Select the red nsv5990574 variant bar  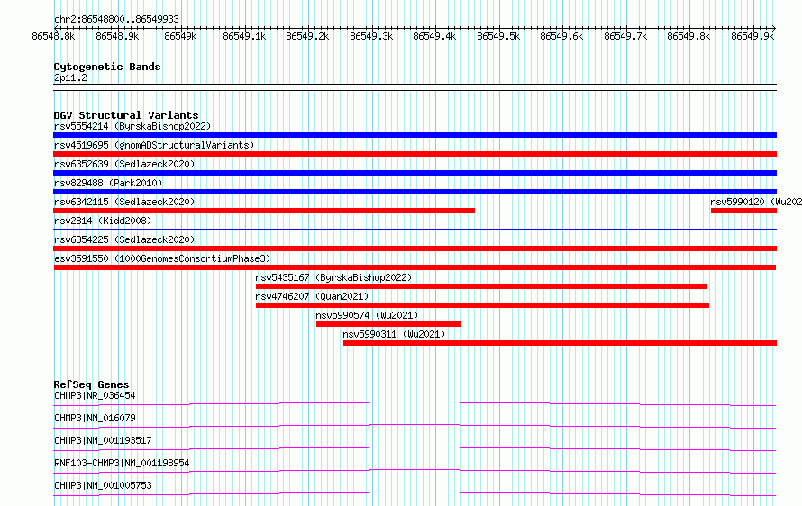388,324
